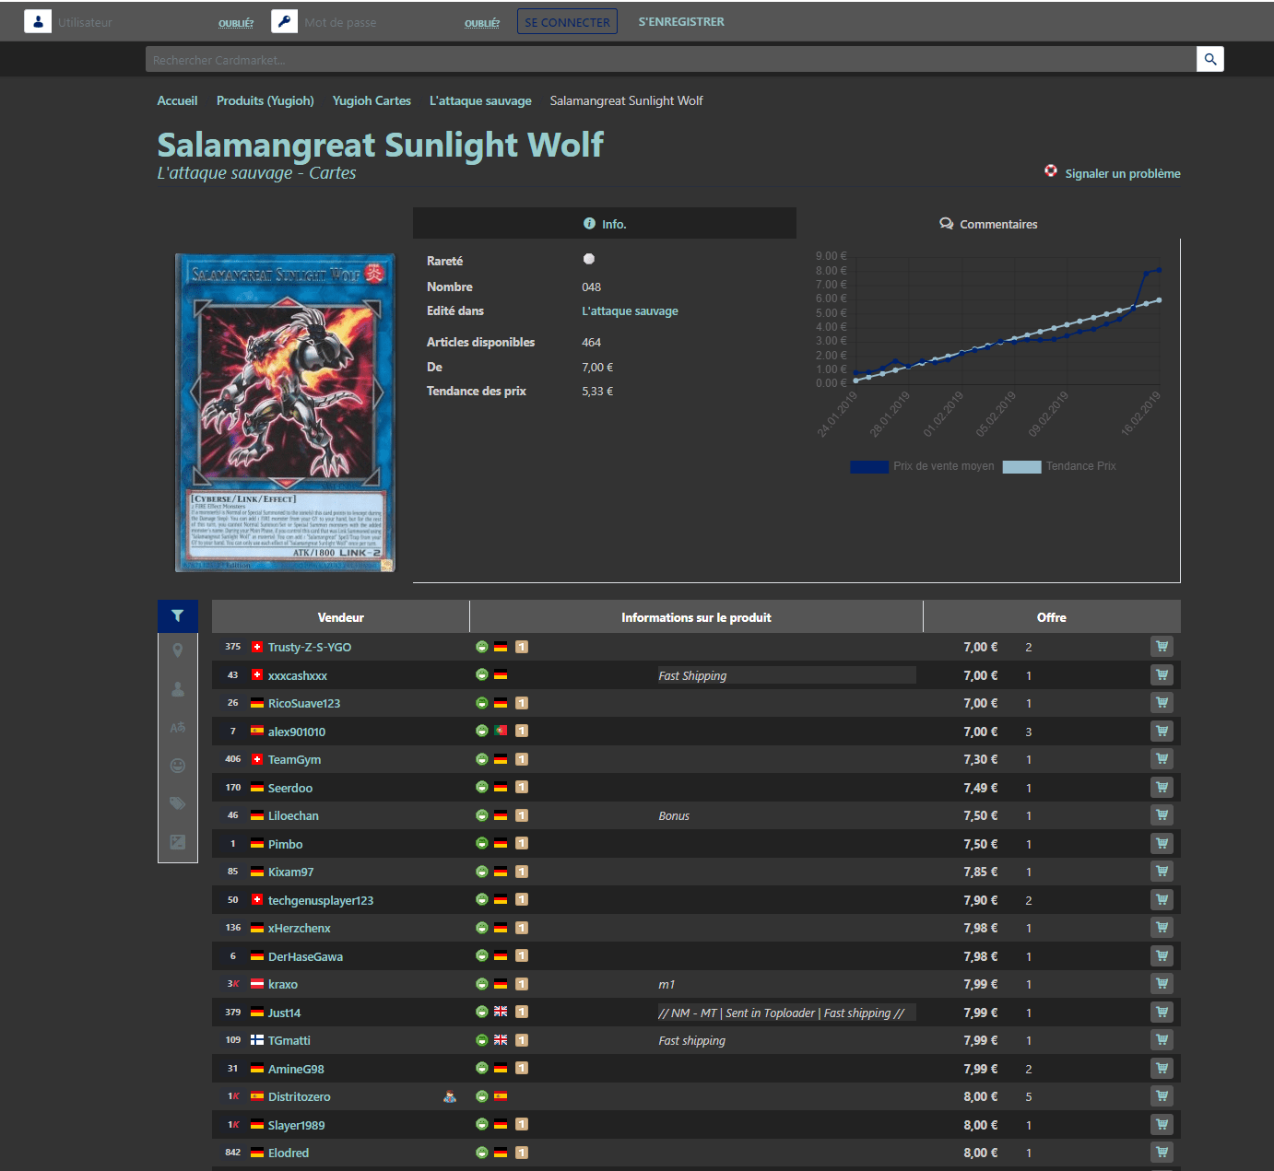
Task: Switch to the Commentaires tab
Action: 988,224
